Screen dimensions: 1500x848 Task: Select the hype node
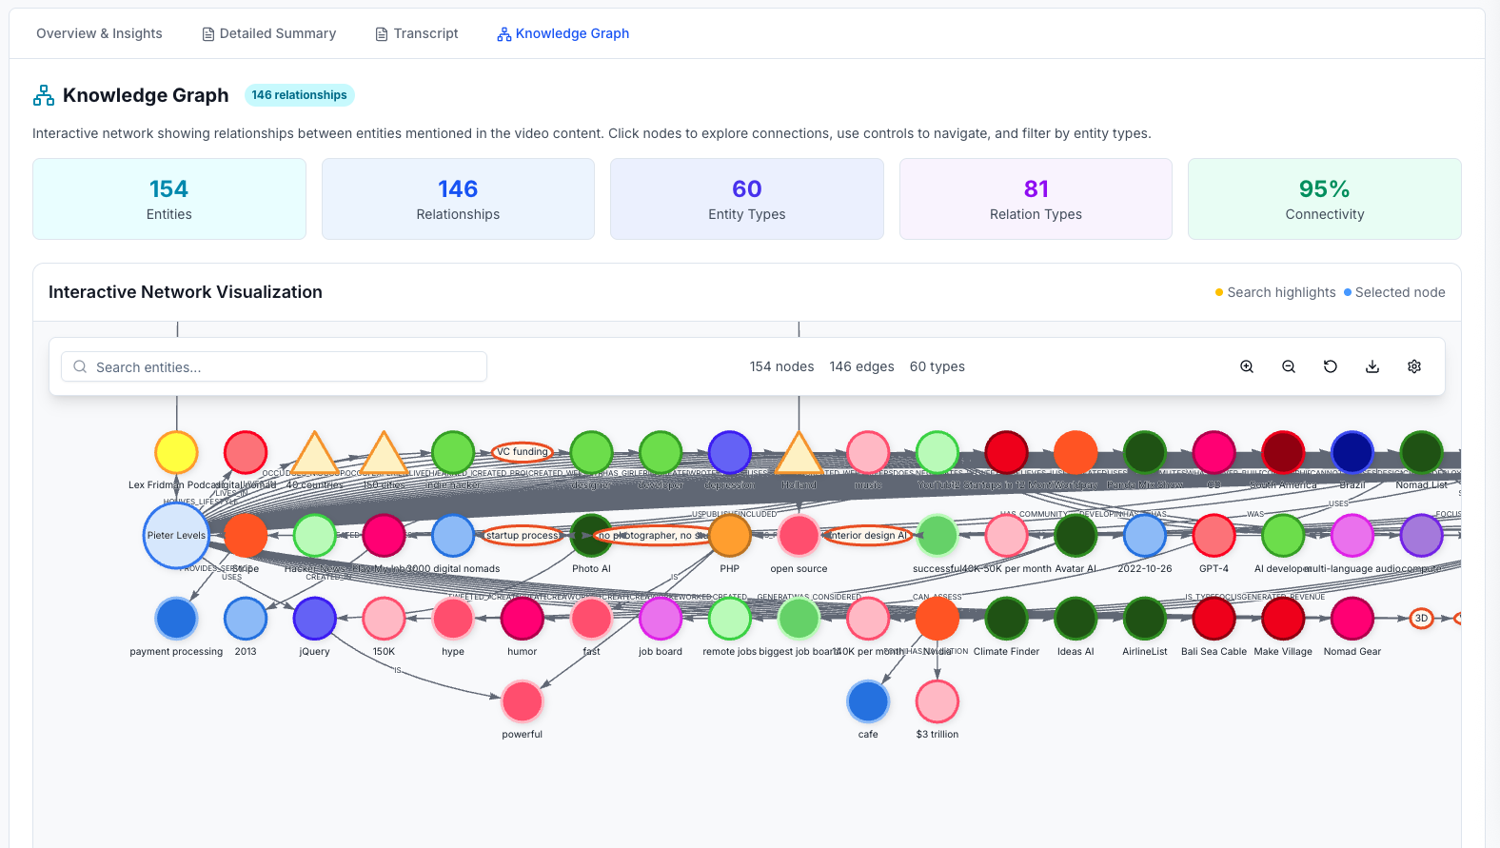click(x=453, y=619)
